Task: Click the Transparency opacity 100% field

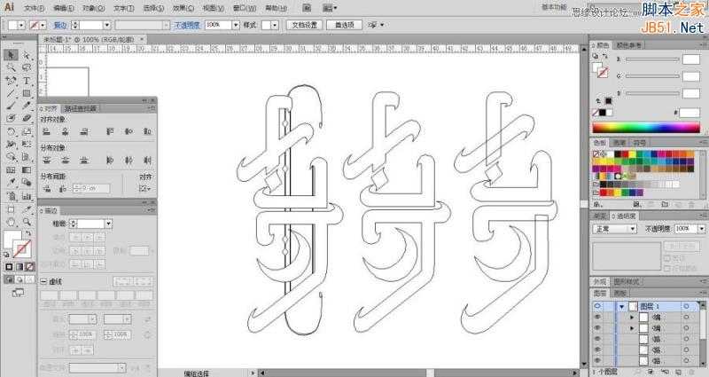Action: (x=686, y=229)
